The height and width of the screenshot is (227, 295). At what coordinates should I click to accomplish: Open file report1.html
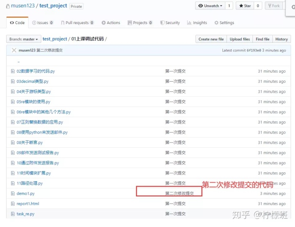point(28,204)
